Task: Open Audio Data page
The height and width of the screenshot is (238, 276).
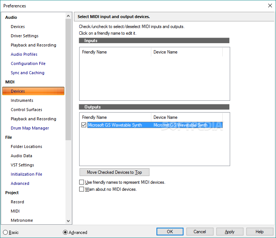Action: coord(21,156)
